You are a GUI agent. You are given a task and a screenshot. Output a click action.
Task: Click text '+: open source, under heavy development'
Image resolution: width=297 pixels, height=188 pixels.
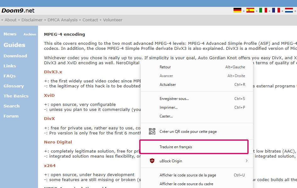click(89, 175)
